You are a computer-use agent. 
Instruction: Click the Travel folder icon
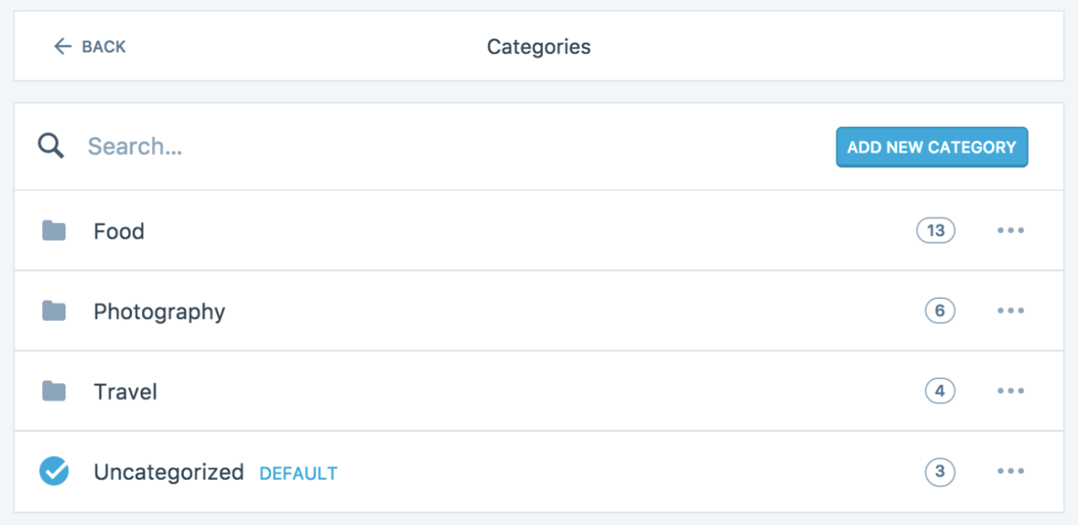54,391
